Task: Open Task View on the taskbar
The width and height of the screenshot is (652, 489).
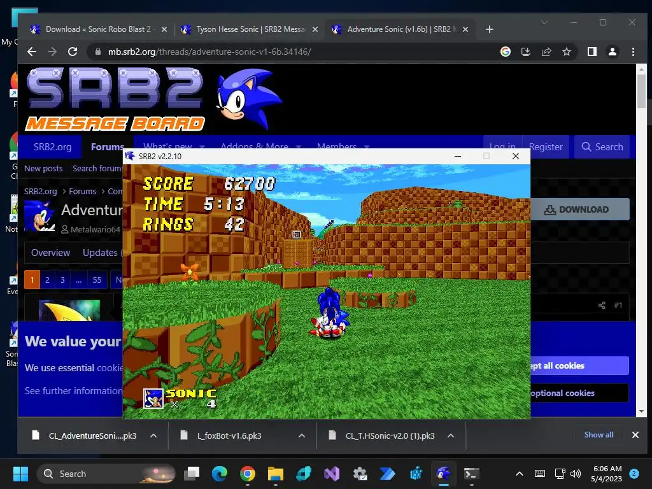Action: coord(192,474)
